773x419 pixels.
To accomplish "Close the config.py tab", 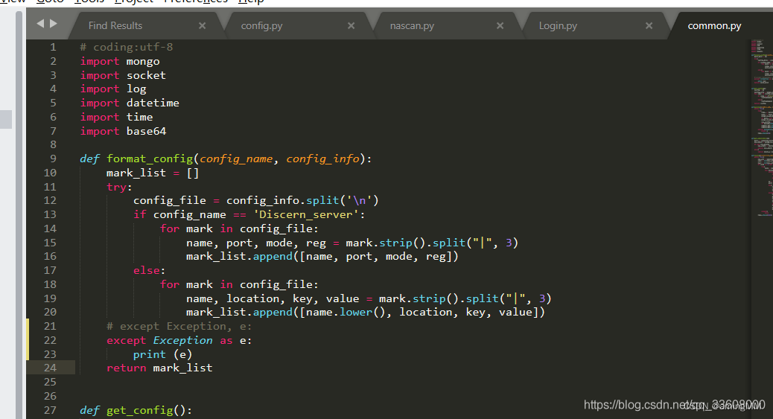I will [351, 25].
